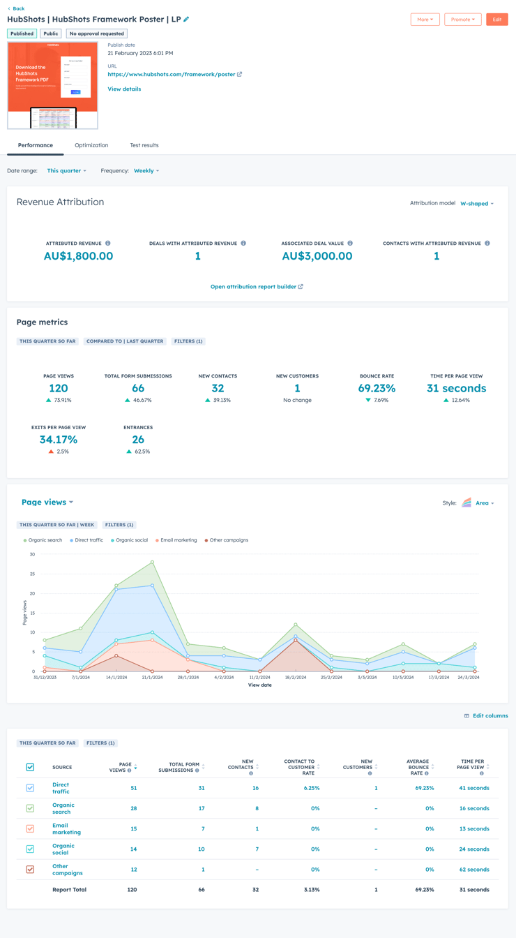The image size is (516, 938).
Task: Click info icon under New Customers header
Action: (370, 773)
